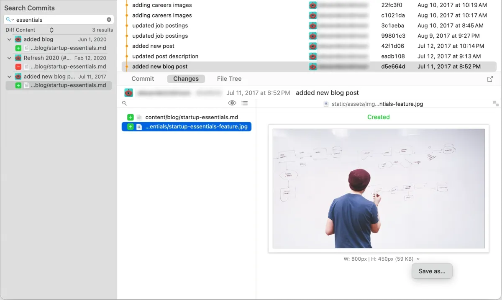Open commit details in external window icon
The image size is (502, 300).
490,79
